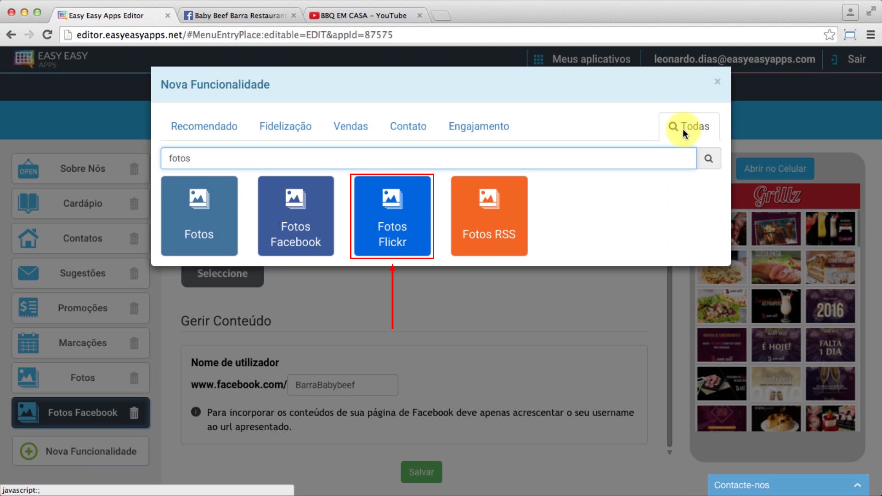Screen dimensions: 882x496
Task: Open the Engajamento tab
Action: pyautogui.click(x=479, y=126)
